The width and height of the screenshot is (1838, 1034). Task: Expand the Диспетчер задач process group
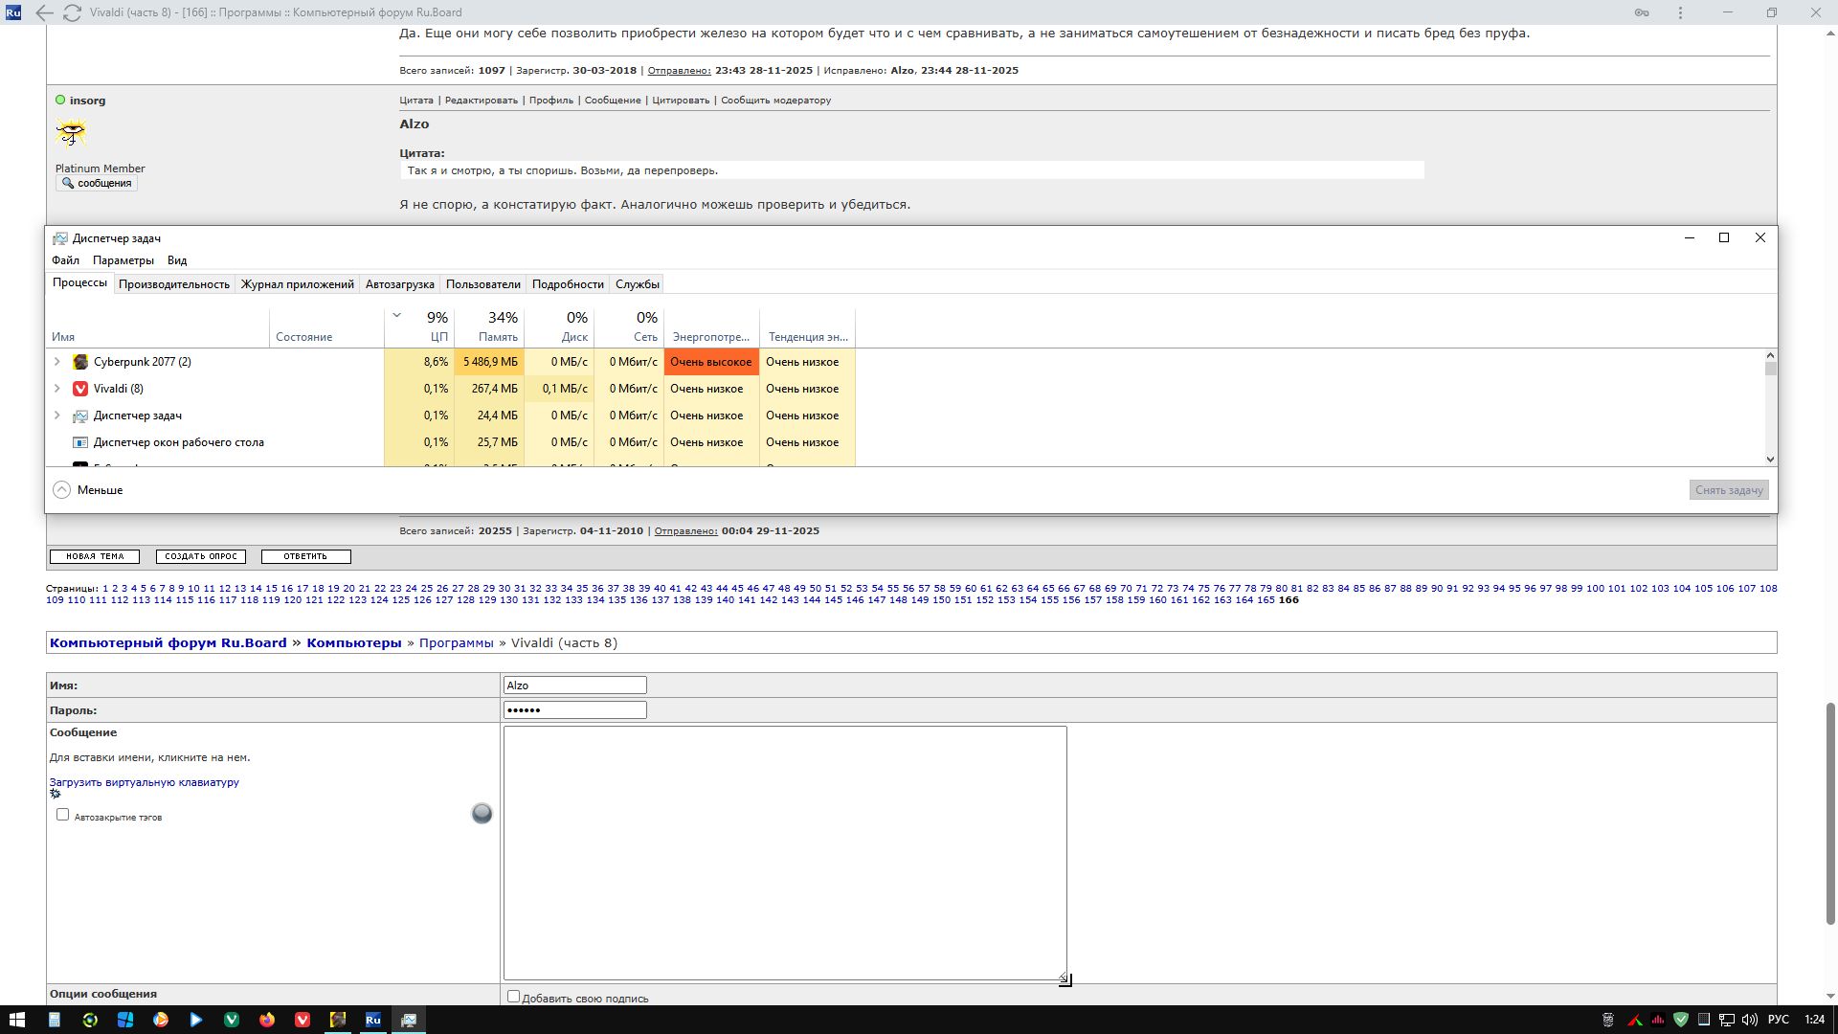pyautogui.click(x=57, y=416)
